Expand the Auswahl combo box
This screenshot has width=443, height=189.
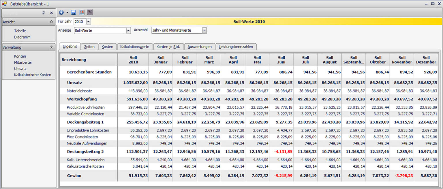point(204,30)
